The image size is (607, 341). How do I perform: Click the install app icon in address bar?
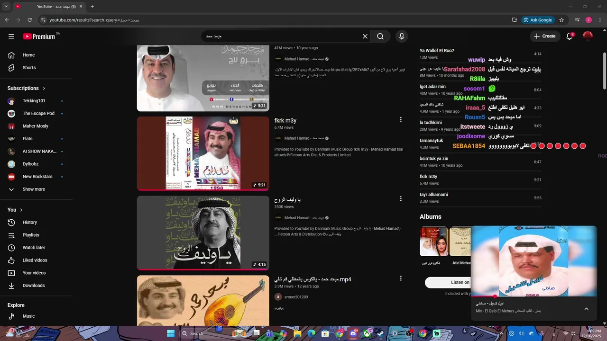point(515,20)
